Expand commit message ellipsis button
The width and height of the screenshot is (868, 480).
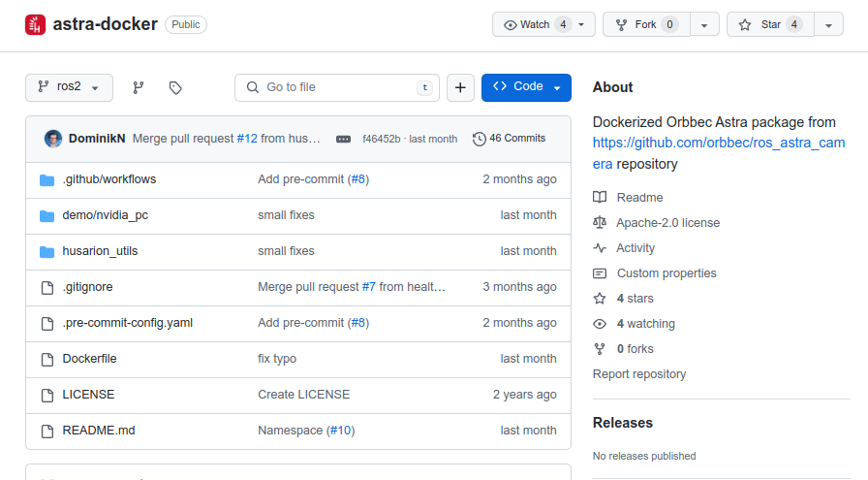[343, 139]
